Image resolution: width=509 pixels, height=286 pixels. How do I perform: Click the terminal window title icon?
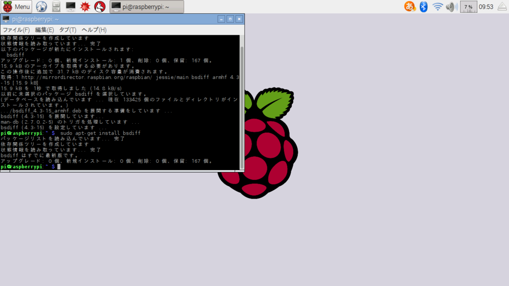coord(6,19)
